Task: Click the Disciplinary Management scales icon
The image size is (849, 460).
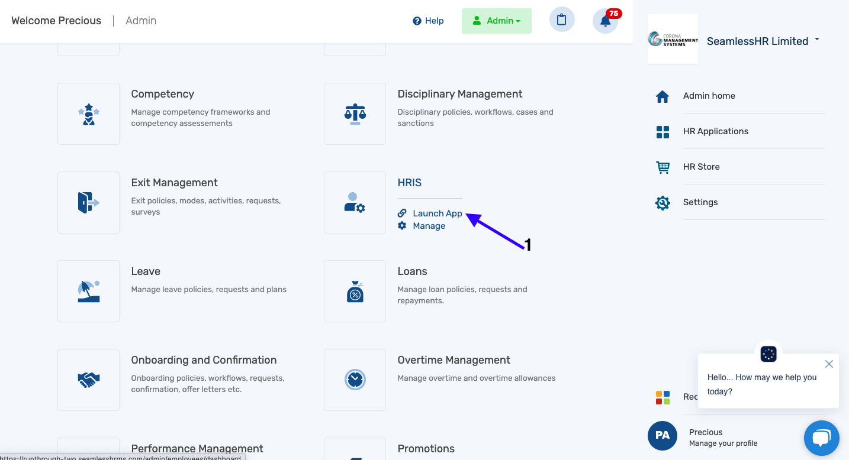Action: 355,114
